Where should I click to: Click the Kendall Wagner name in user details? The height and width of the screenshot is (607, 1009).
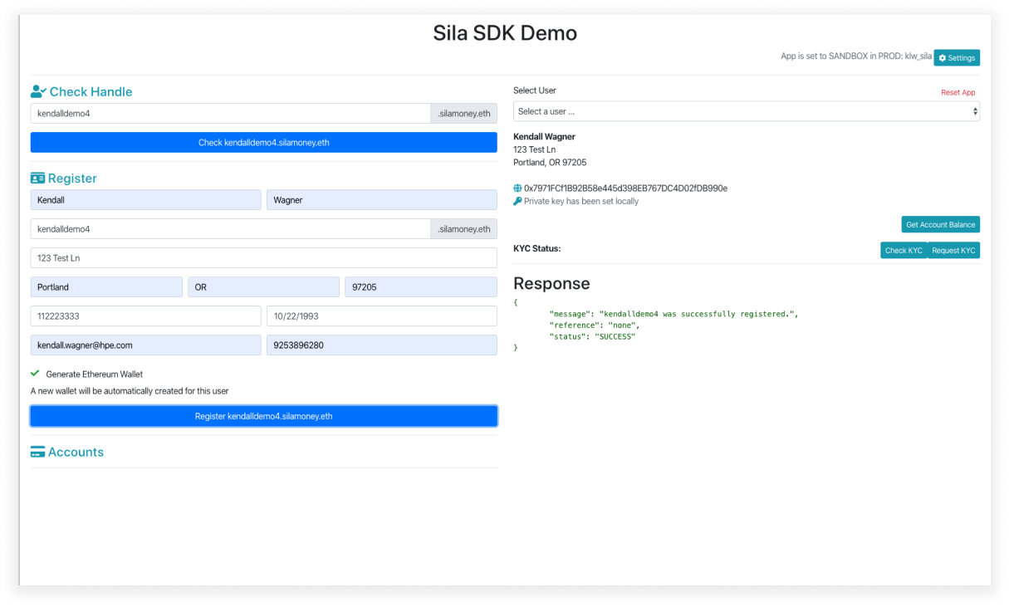pyautogui.click(x=544, y=137)
